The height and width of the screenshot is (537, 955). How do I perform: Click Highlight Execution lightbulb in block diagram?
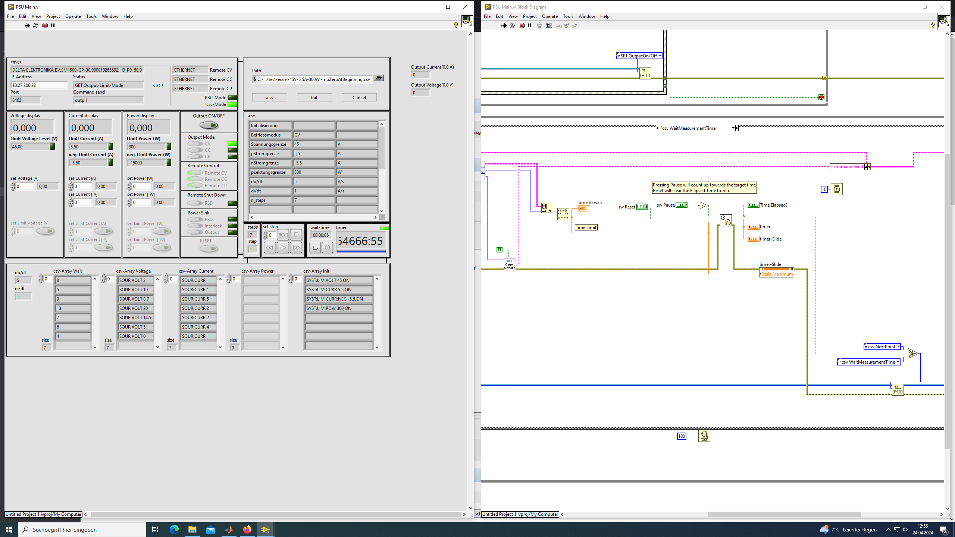click(539, 25)
